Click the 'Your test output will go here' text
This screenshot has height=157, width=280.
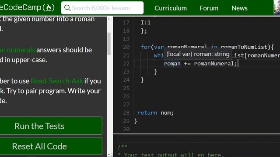174,155
